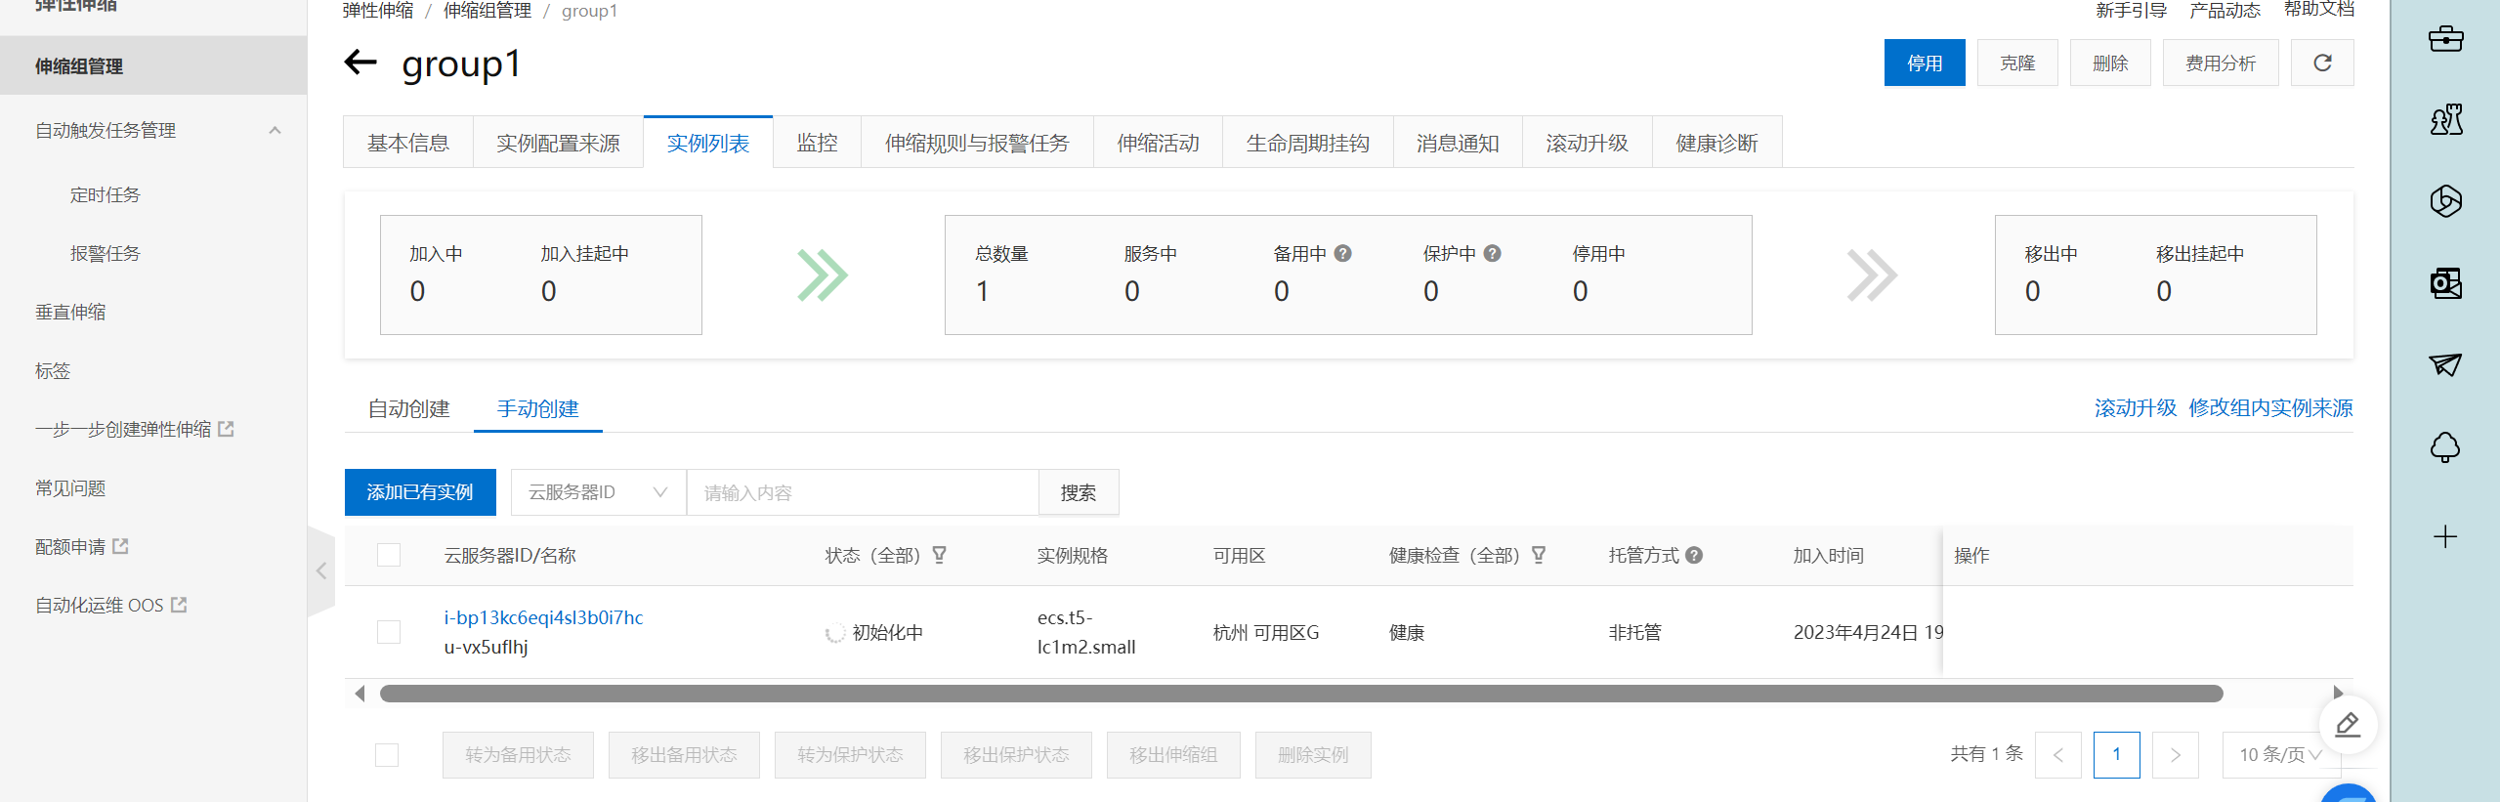Click the 克隆 button
Image resolution: width=2500 pixels, height=802 pixels.
[2017, 63]
